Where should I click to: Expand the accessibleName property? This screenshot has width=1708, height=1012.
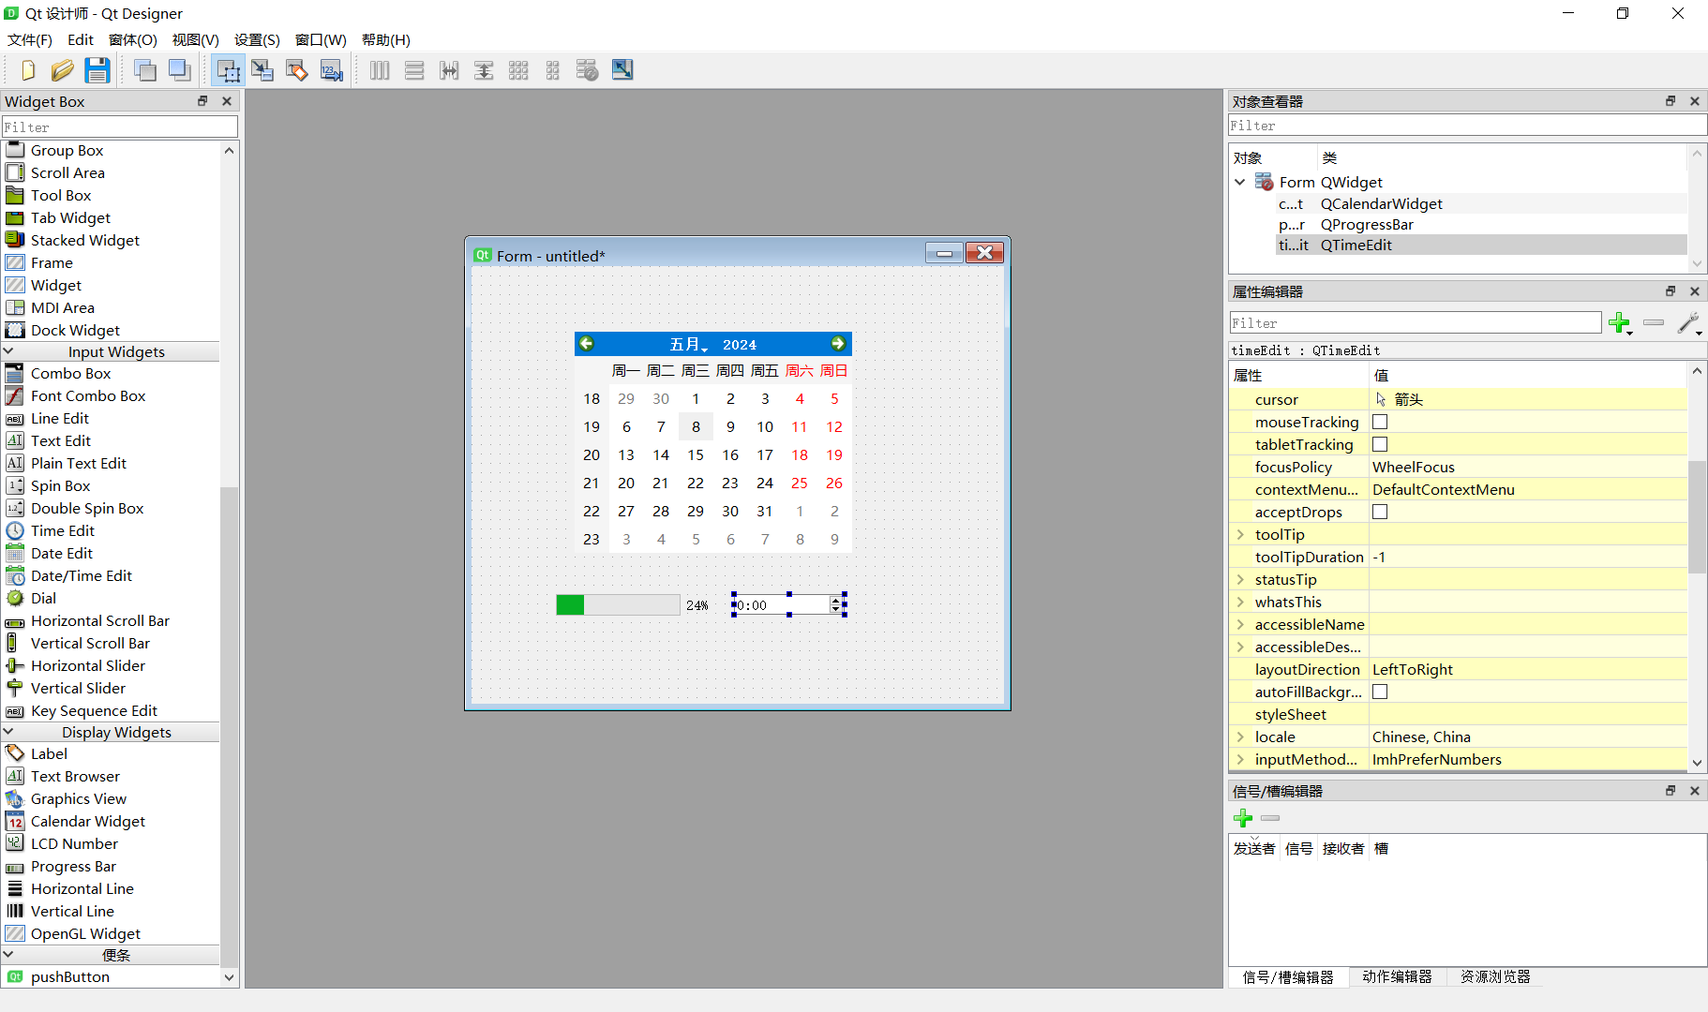[x=1240, y=625]
